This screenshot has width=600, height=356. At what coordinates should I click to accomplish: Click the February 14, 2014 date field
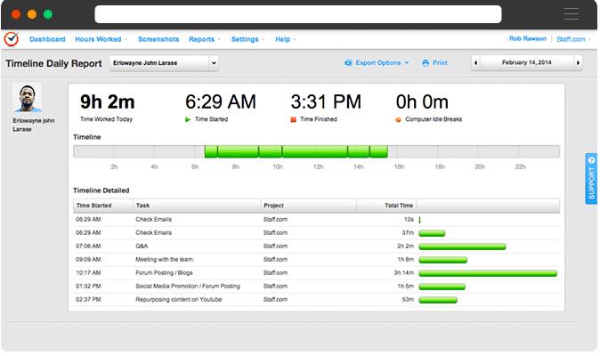pyautogui.click(x=527, y=62)
